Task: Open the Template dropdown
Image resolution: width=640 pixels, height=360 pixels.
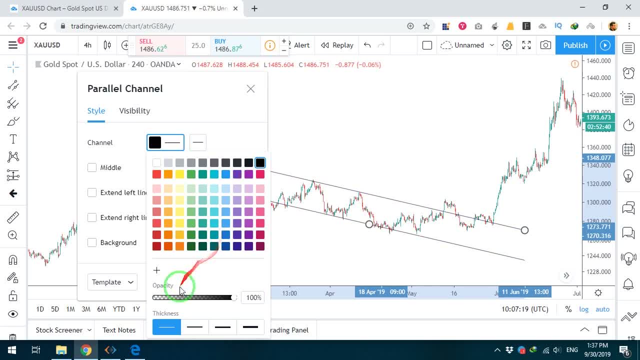Action: (112, 282)
